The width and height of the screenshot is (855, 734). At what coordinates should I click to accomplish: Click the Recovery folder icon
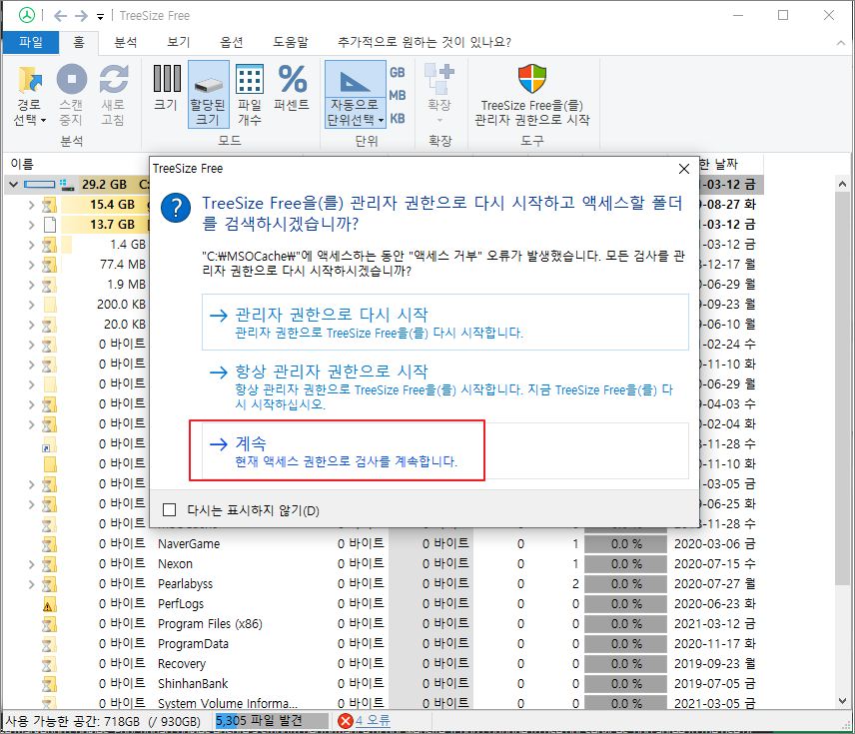point(50,664)
